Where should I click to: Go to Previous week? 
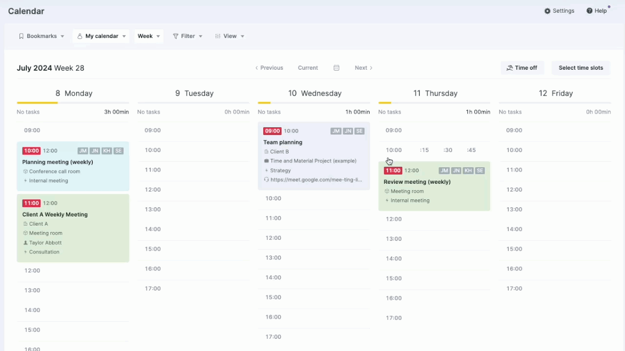click(x=269, y=68)
